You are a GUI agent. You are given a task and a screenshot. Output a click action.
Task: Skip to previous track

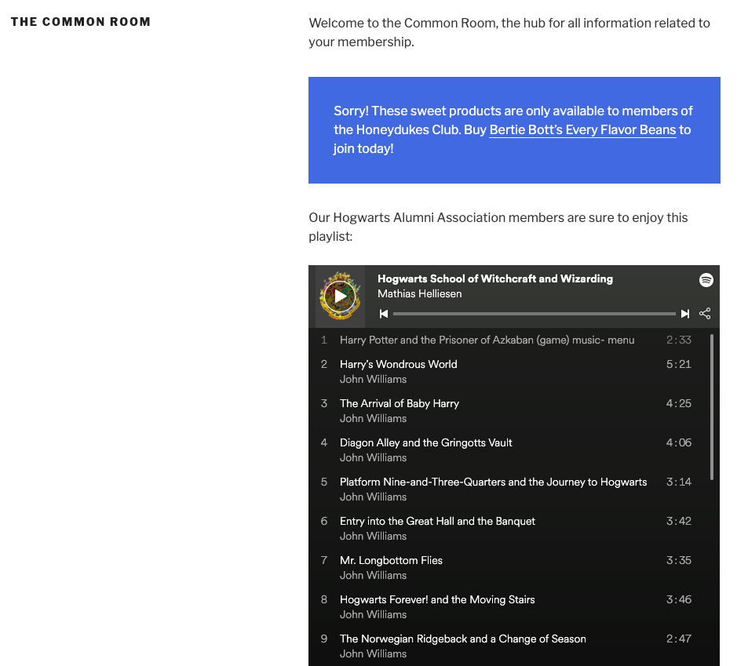tap(384, 314)
